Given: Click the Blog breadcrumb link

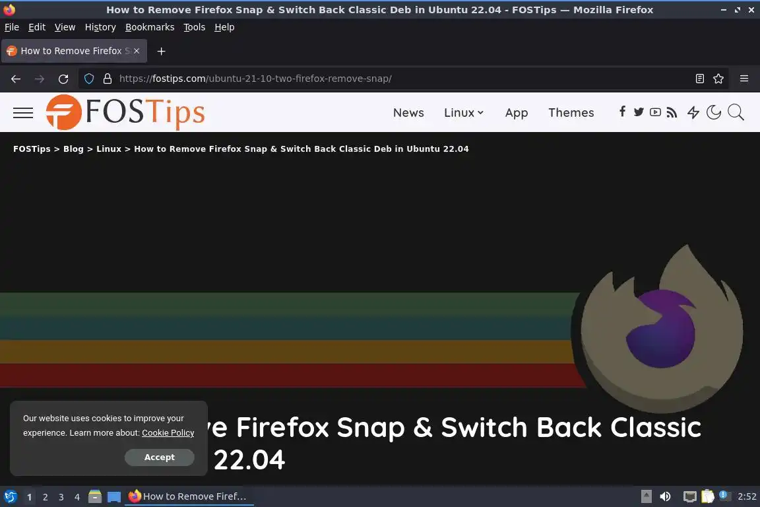Looking at the screenshot, I should click(73, 149).
